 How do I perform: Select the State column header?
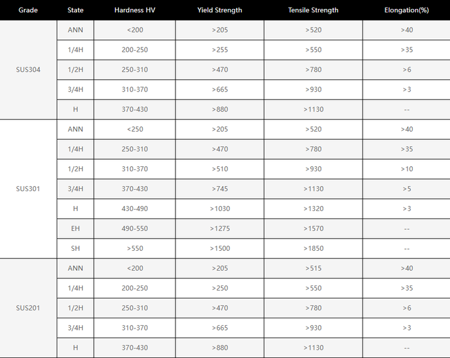[x=75, y=10]
